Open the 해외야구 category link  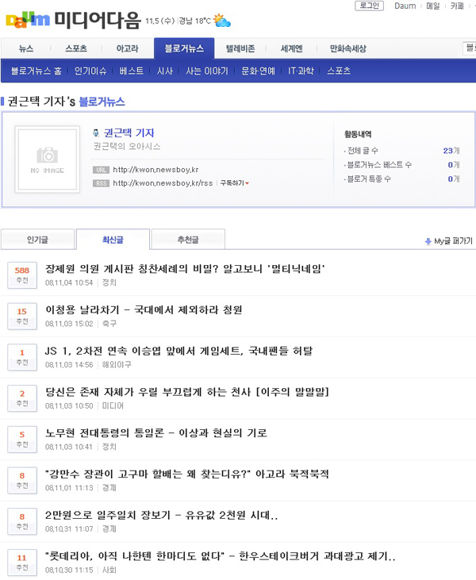117,365
